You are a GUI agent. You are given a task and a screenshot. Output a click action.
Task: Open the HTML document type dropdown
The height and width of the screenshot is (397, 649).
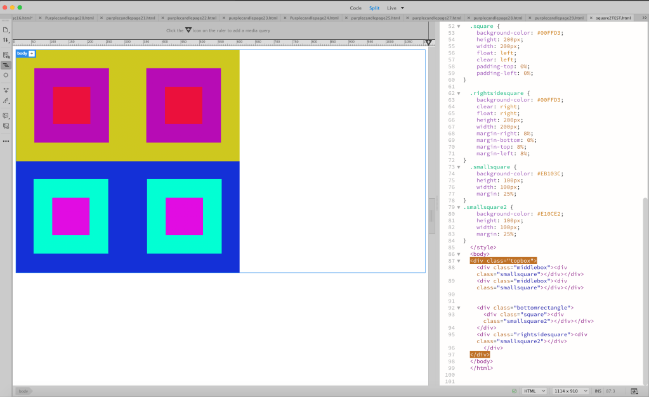click(x=534, y=391)
